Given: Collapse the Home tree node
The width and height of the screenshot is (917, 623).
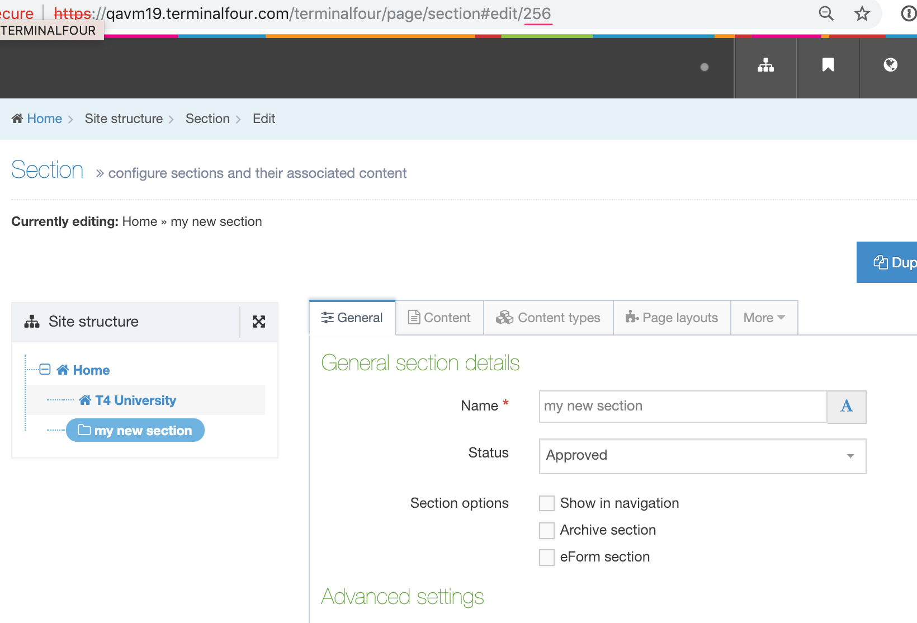Looking at the screenshot, I should click(x=45, y=370).
